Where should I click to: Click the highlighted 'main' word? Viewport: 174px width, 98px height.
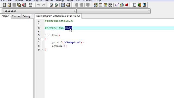pyautogui.click(x=69, y=28)
